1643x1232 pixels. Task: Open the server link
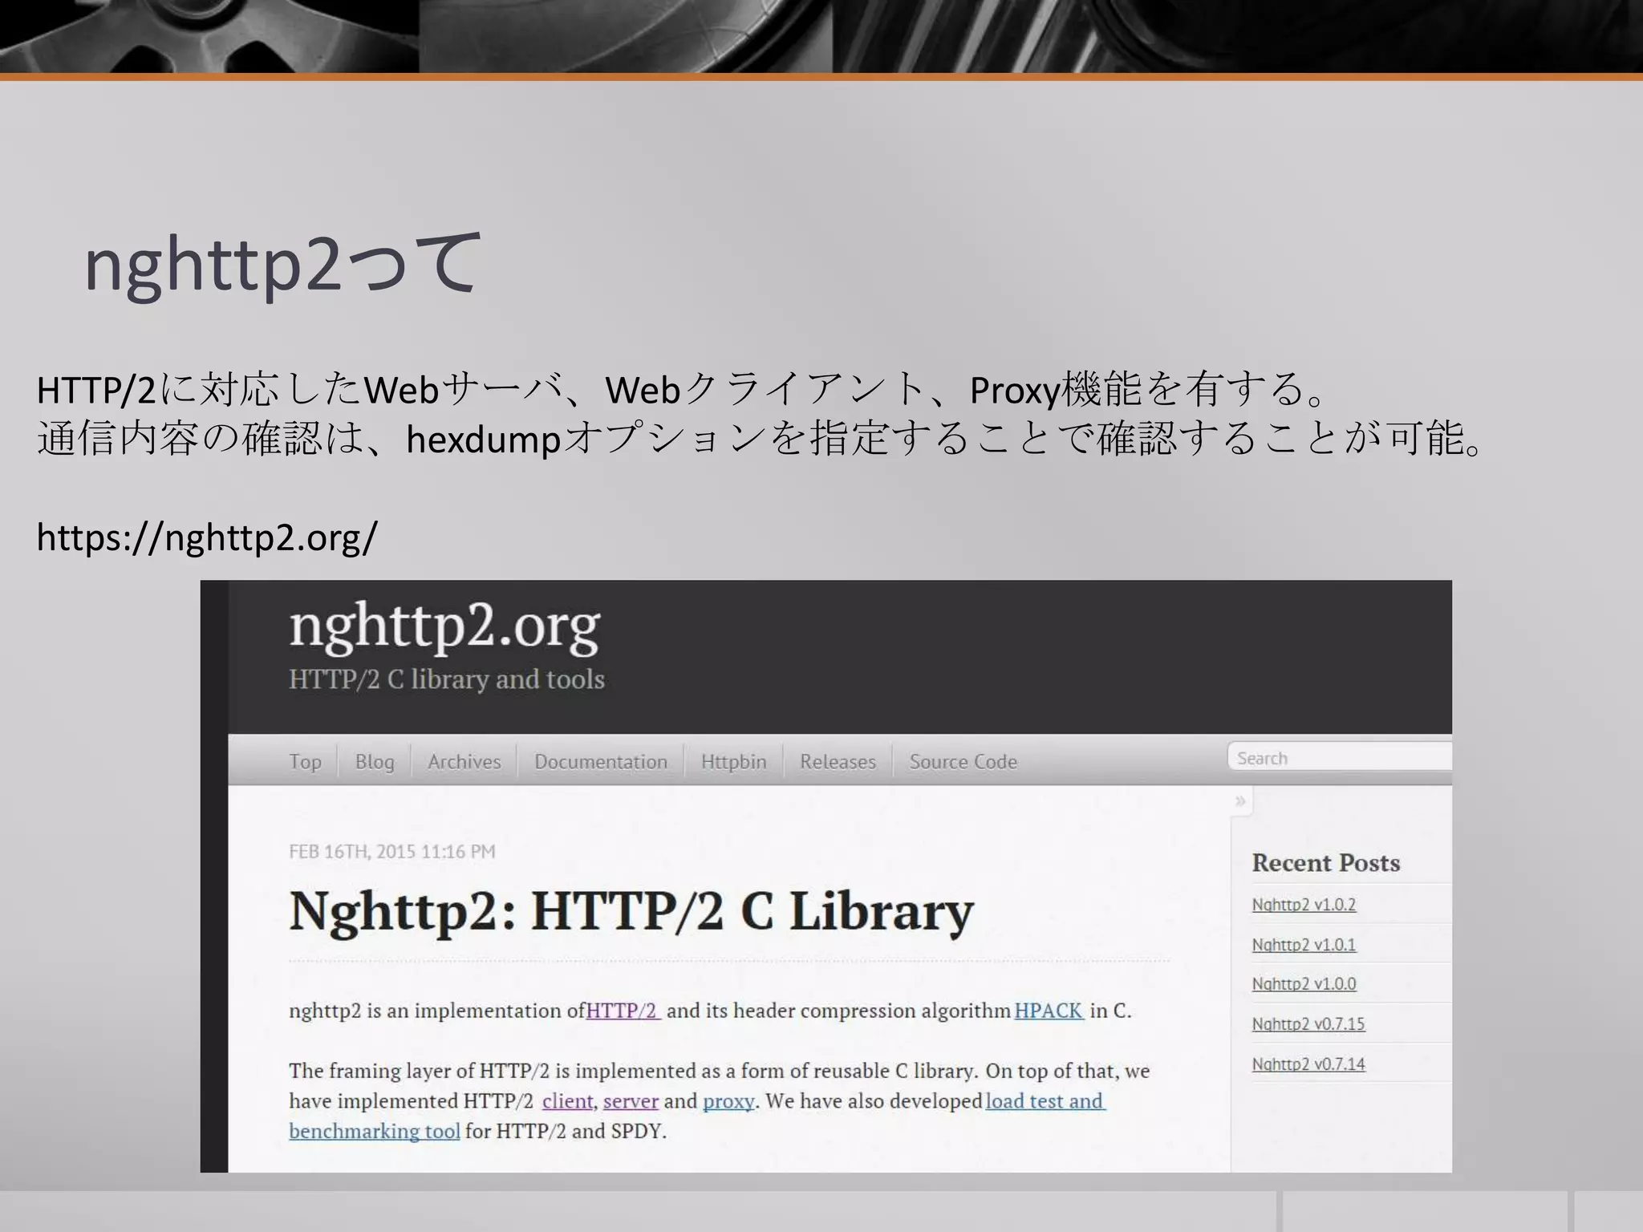[631, 1101]
